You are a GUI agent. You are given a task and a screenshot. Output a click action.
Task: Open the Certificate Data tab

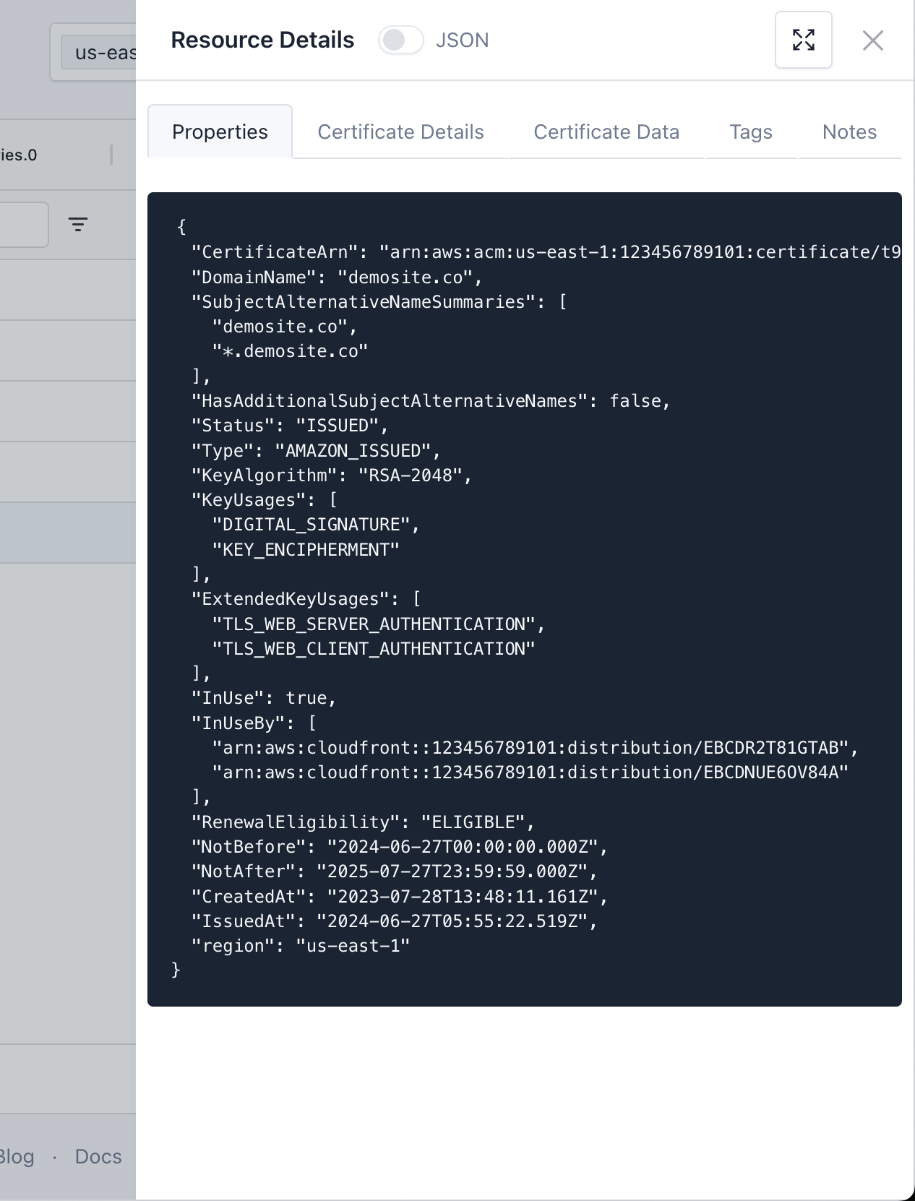(606, 132)
